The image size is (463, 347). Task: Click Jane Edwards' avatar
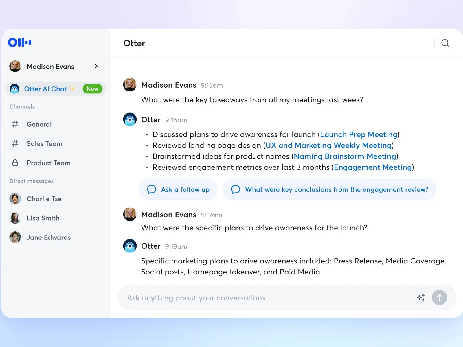tap(15, 237)
